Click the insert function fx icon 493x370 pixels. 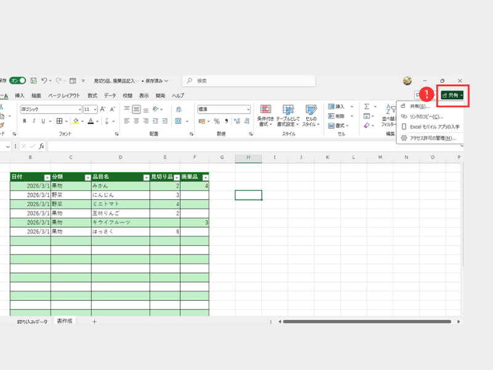tap(41, 146)
